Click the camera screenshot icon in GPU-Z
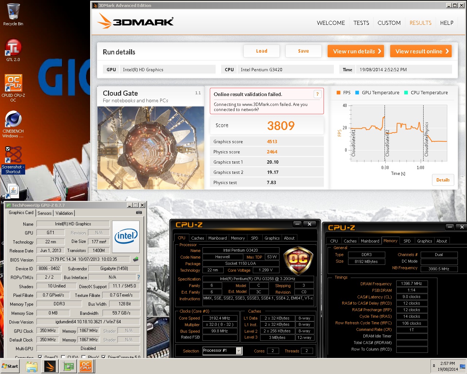The width and height of the screenshot is (467, 374). tap(139, 213)
